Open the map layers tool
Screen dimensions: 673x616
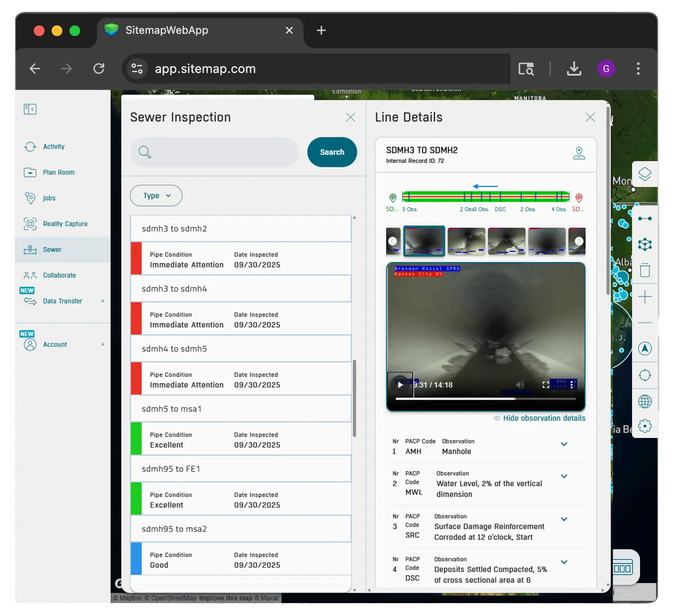(x=645, y=174)
